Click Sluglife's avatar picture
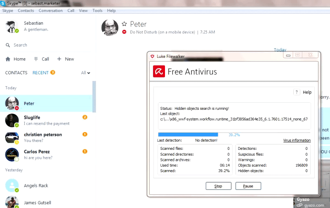330x208 pixels. coord(12,121)
